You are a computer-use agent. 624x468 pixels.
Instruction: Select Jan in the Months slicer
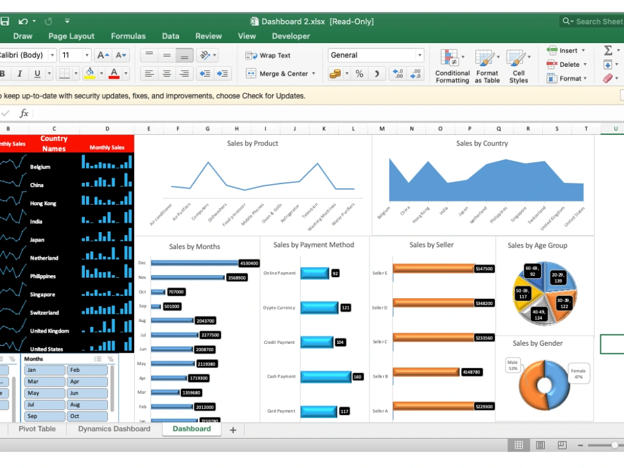pyautogui.click(x=44, y=370)
